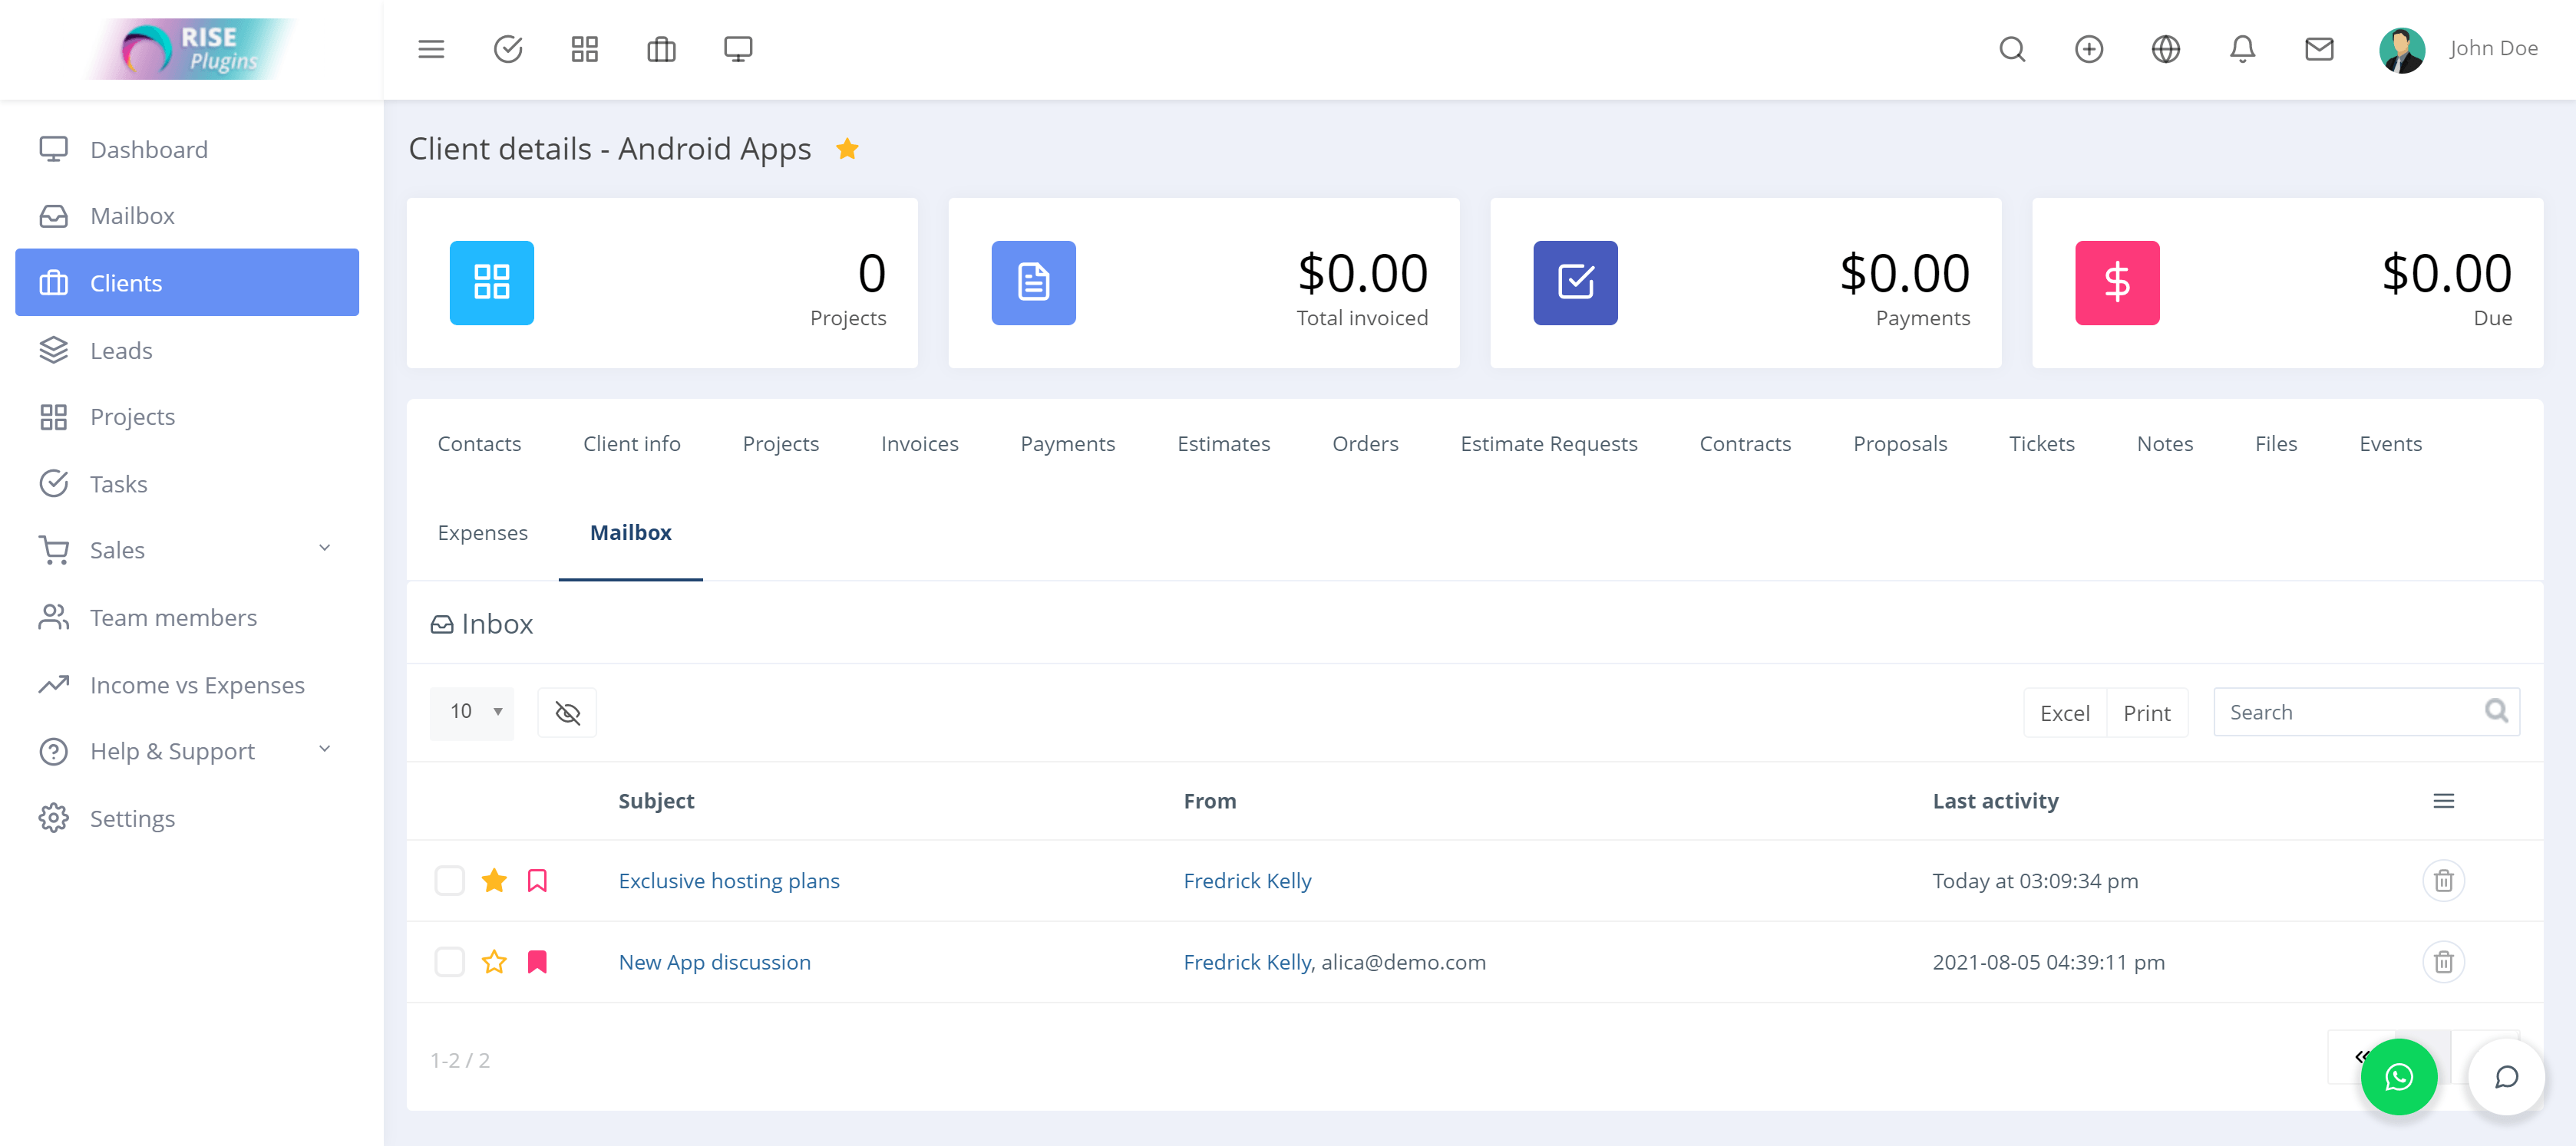This screenshot has height=1146, width=2576.
Task: Click the starred favorite icon on client header
Action: (x=853, y=148)
